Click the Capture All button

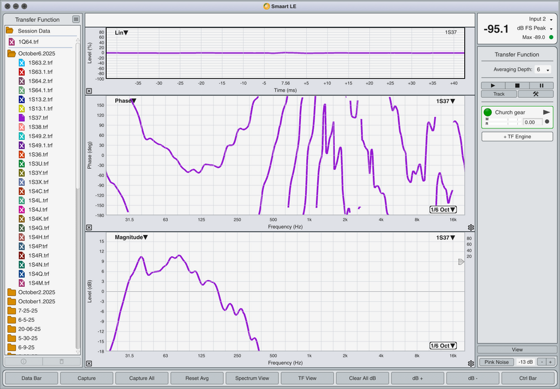pos(142,378)
